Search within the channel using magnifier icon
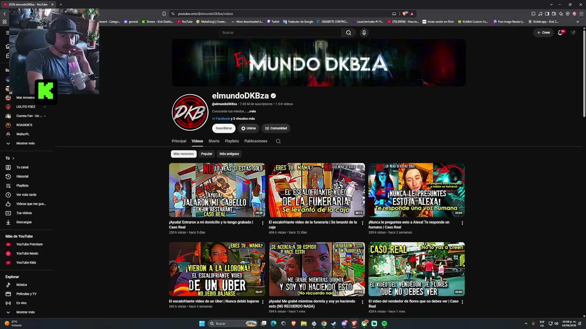 [278, 141]
